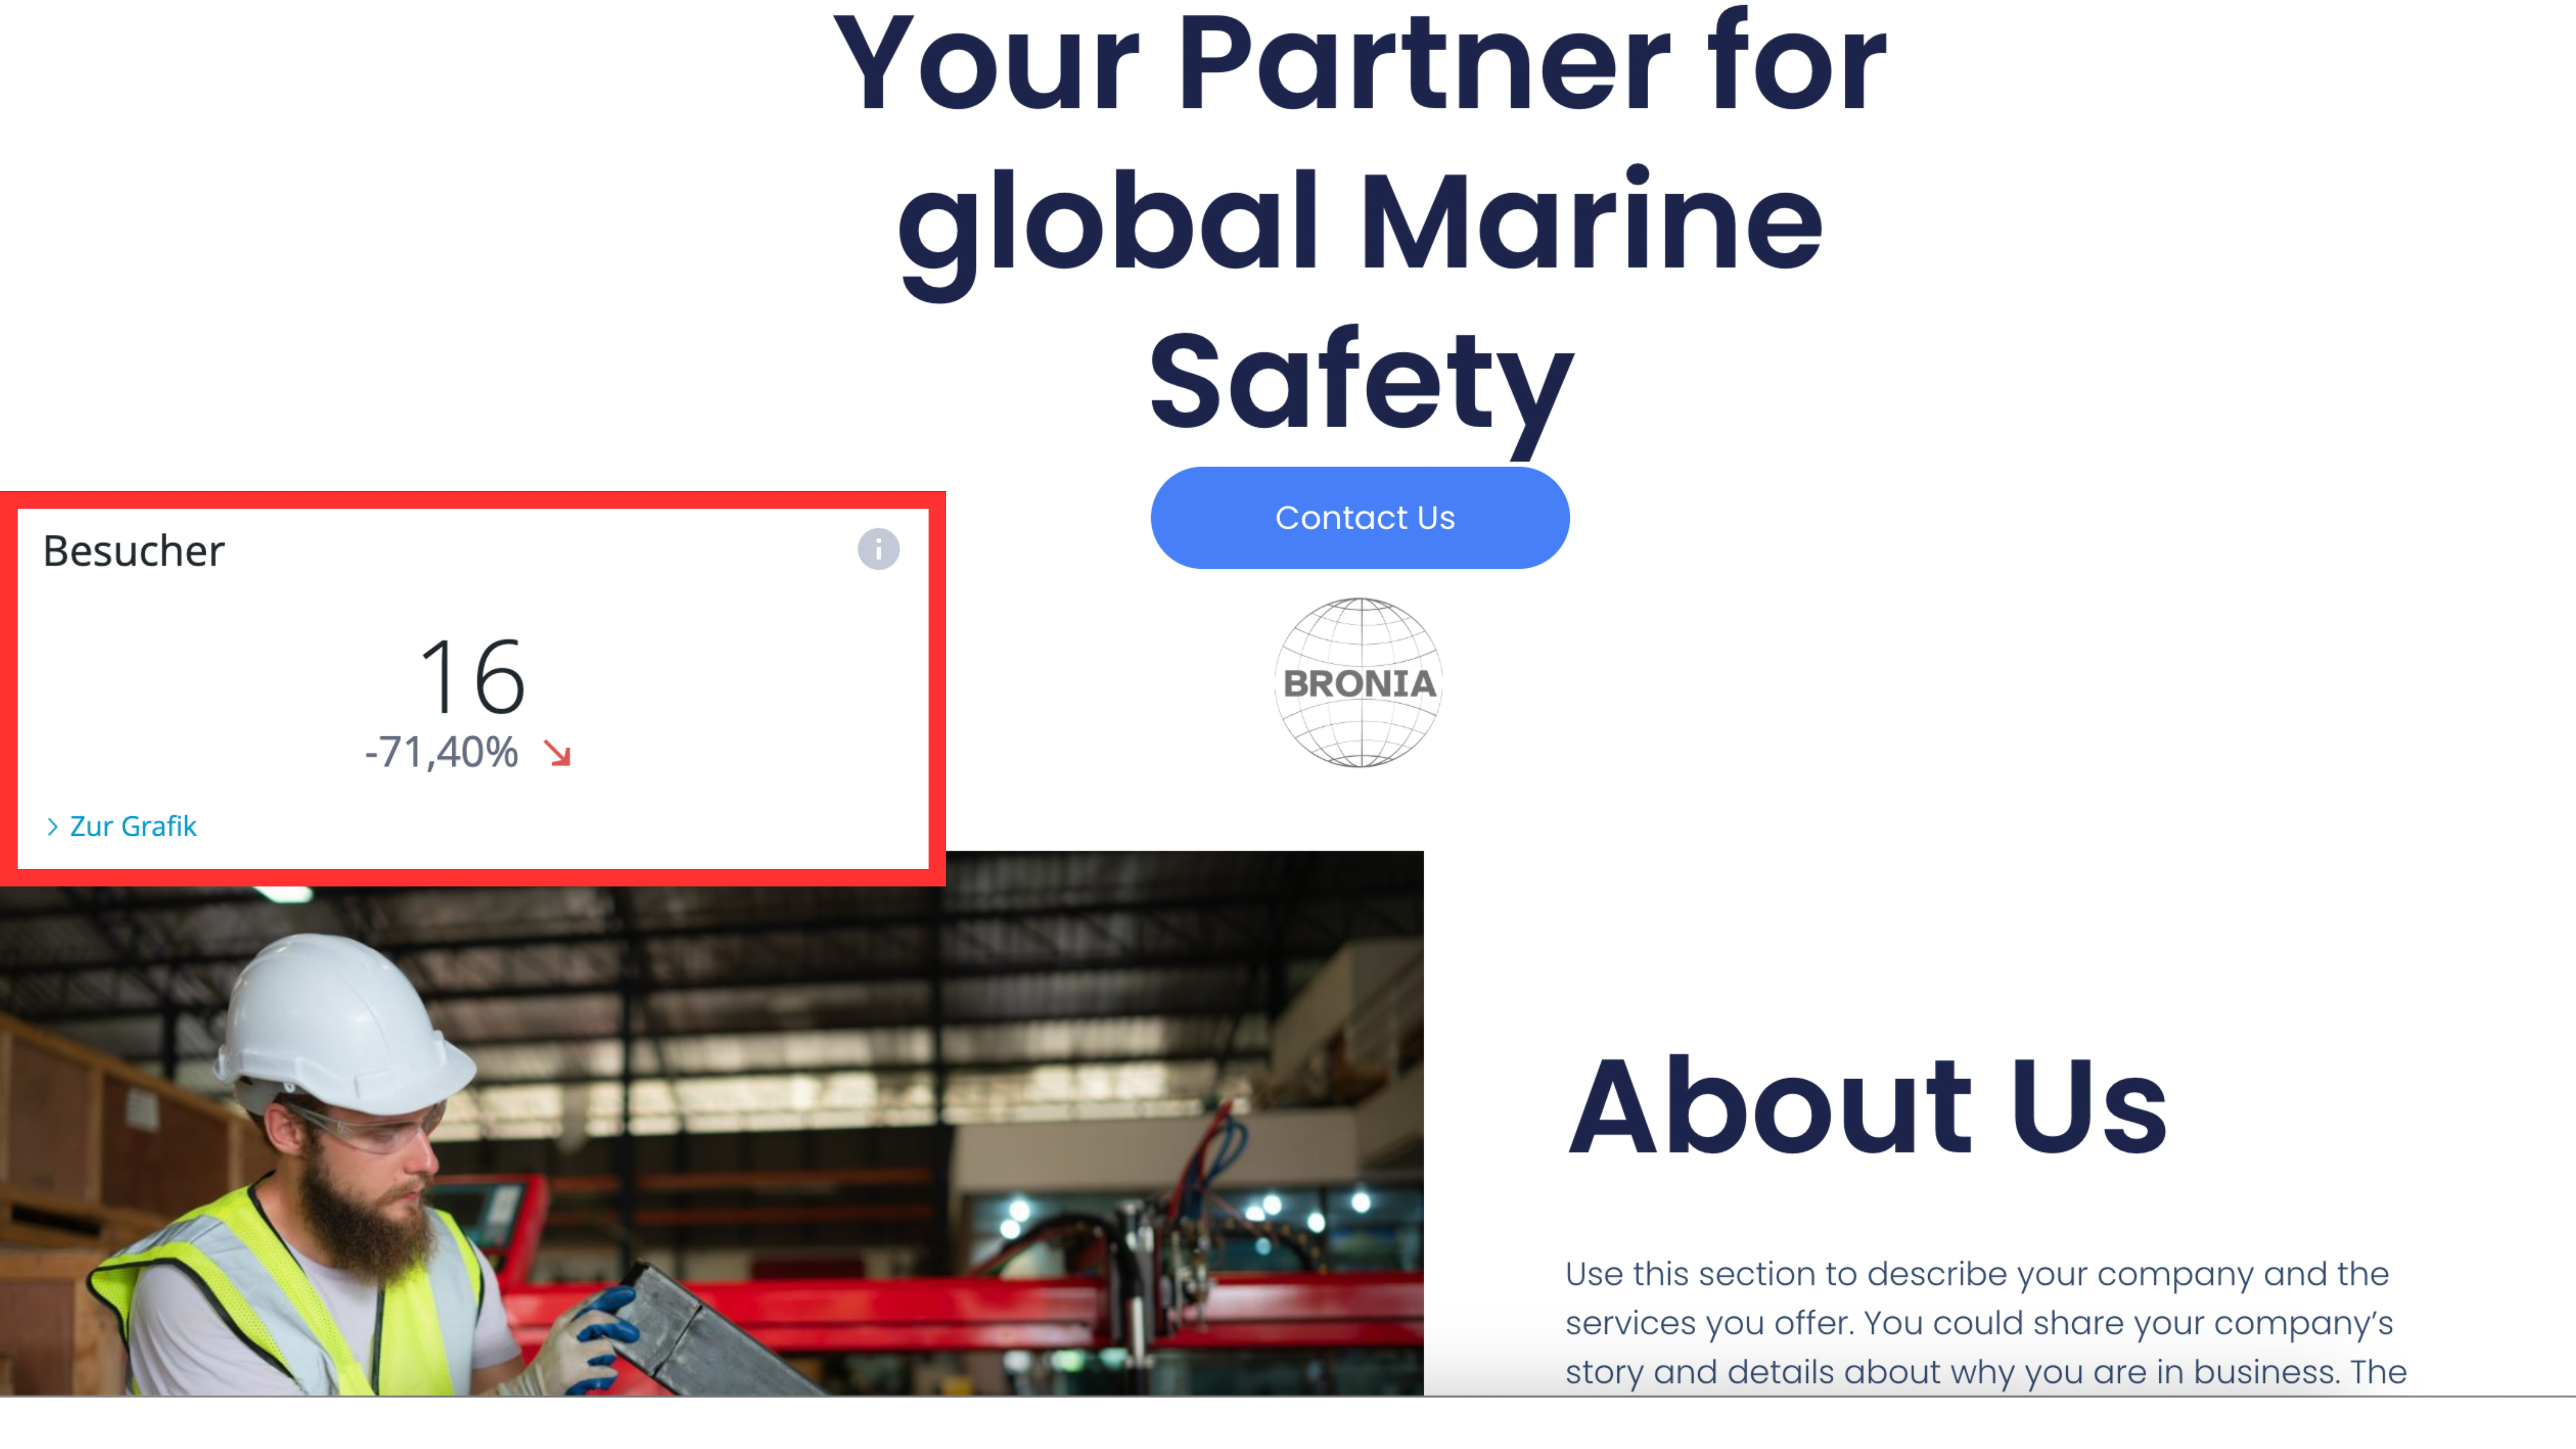Viewport: 2576px width, 1449px height.
Task: Click the "story and details" paragraph line
Action: 1985,1372
